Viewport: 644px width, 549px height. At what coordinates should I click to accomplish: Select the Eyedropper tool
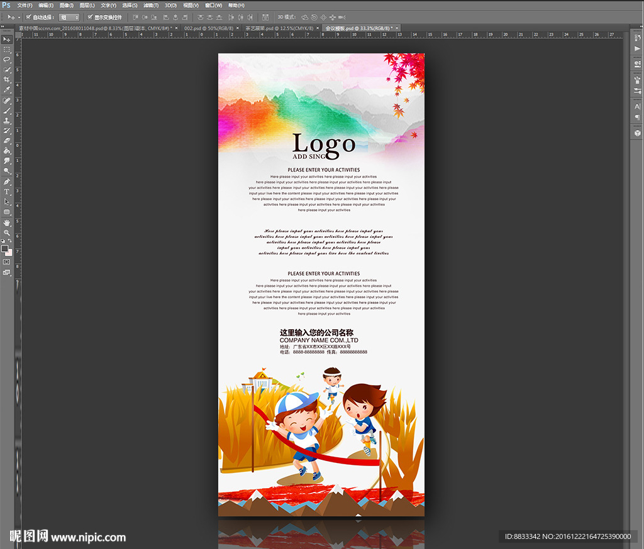point(7,90)
